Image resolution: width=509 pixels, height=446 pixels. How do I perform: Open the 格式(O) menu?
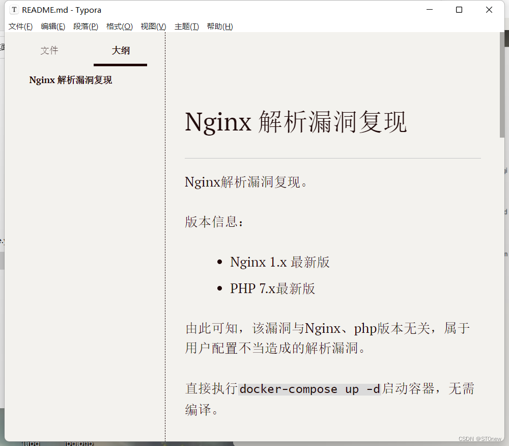click(x=120, y=27)
